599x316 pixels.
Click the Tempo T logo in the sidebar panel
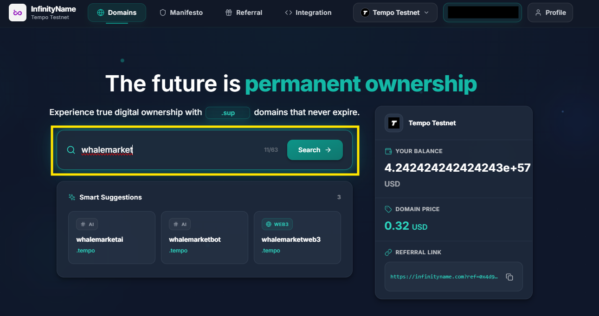pyautogui.click(x=394, y=123)
